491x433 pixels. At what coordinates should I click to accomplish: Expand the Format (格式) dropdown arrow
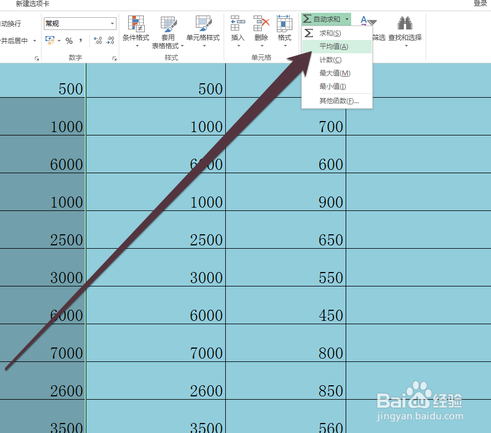pyautogui.click(x=285, y=46)
